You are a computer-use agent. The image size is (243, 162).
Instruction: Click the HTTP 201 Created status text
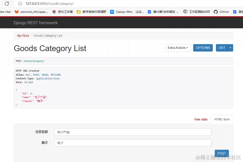(27, 71)
